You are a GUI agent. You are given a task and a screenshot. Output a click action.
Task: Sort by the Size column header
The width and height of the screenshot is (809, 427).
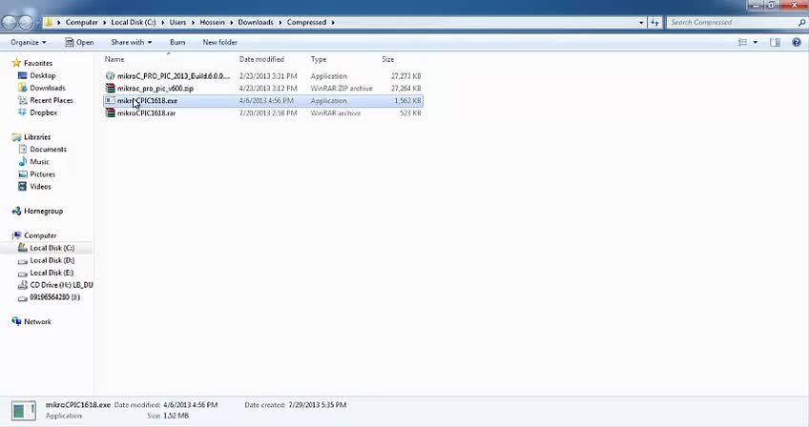(388, 59)
